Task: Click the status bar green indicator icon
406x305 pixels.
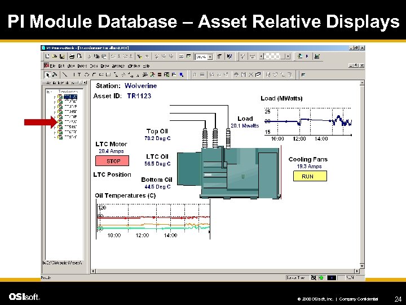Action: point(321,278)
